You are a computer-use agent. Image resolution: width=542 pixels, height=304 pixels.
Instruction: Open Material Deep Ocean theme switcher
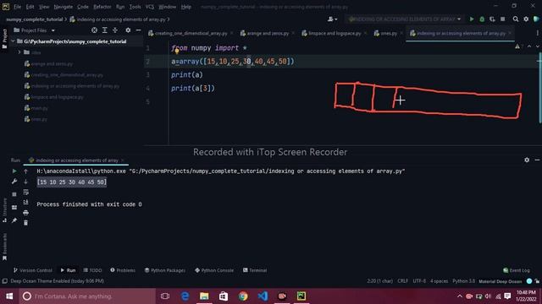pos(501,281)
